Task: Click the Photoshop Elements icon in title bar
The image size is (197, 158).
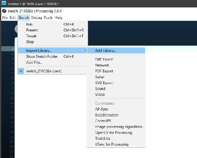Action: (x=4, y=3)
